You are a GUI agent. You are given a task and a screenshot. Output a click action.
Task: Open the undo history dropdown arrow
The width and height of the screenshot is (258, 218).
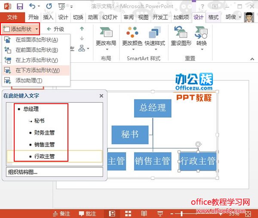[x=39, y=6]
